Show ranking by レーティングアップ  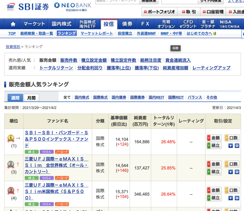211,68
